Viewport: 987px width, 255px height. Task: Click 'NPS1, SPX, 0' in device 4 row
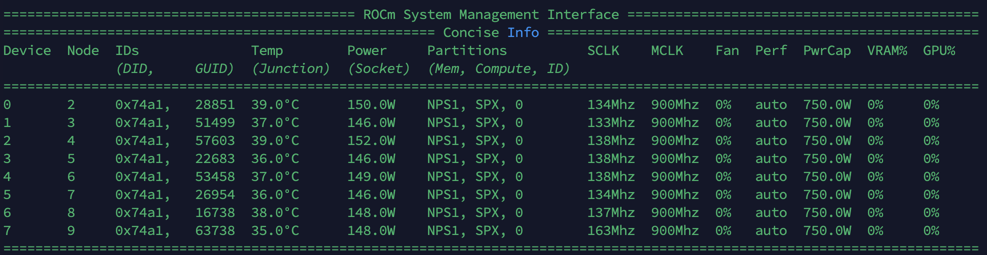(475, 176)
